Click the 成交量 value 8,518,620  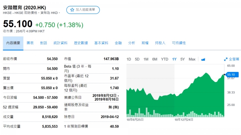pos(50,117)
